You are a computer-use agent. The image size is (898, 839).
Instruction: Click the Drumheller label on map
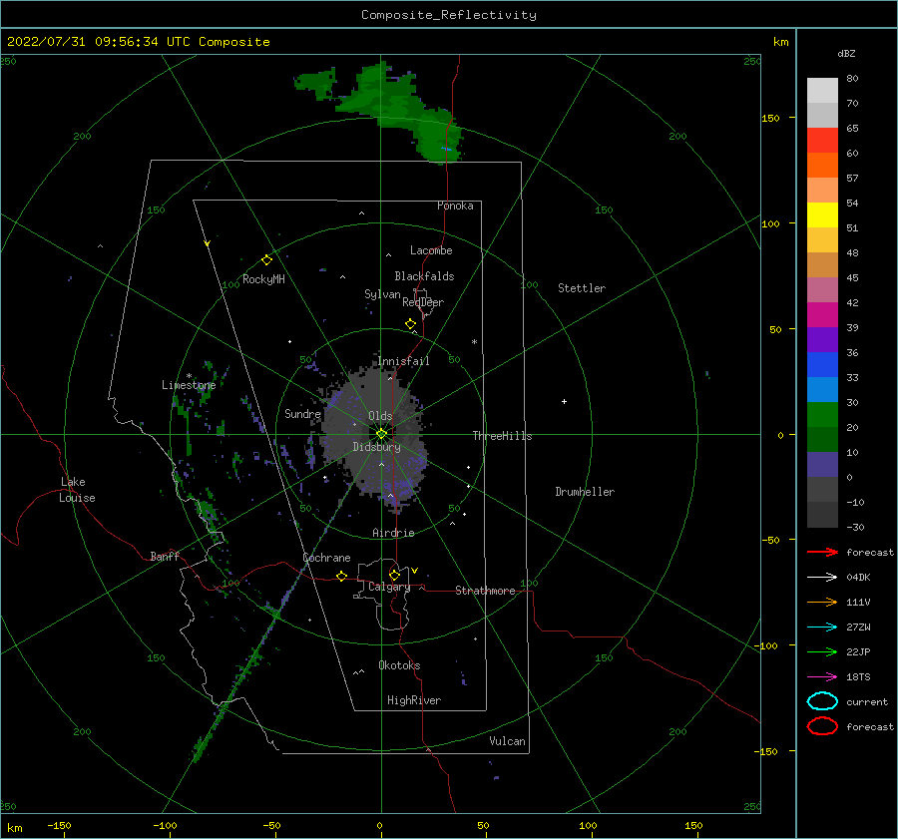(x=585, y=492)
